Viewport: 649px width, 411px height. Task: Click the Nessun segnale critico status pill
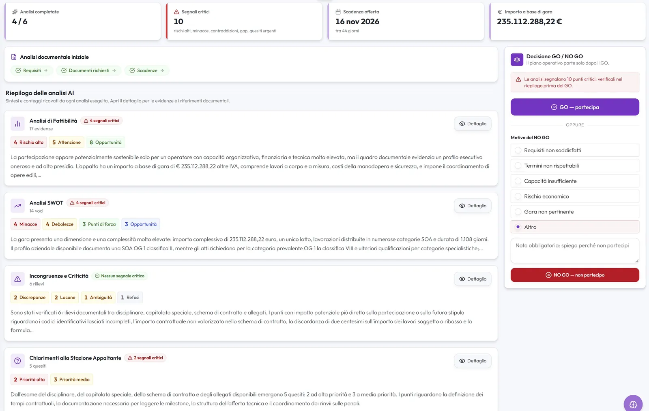point(120,276)
